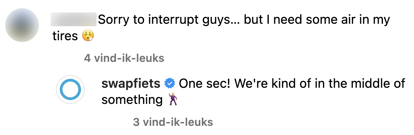Open the swapfiets username link
This screenshot has width=414, height=135.
tap(131, 83)
